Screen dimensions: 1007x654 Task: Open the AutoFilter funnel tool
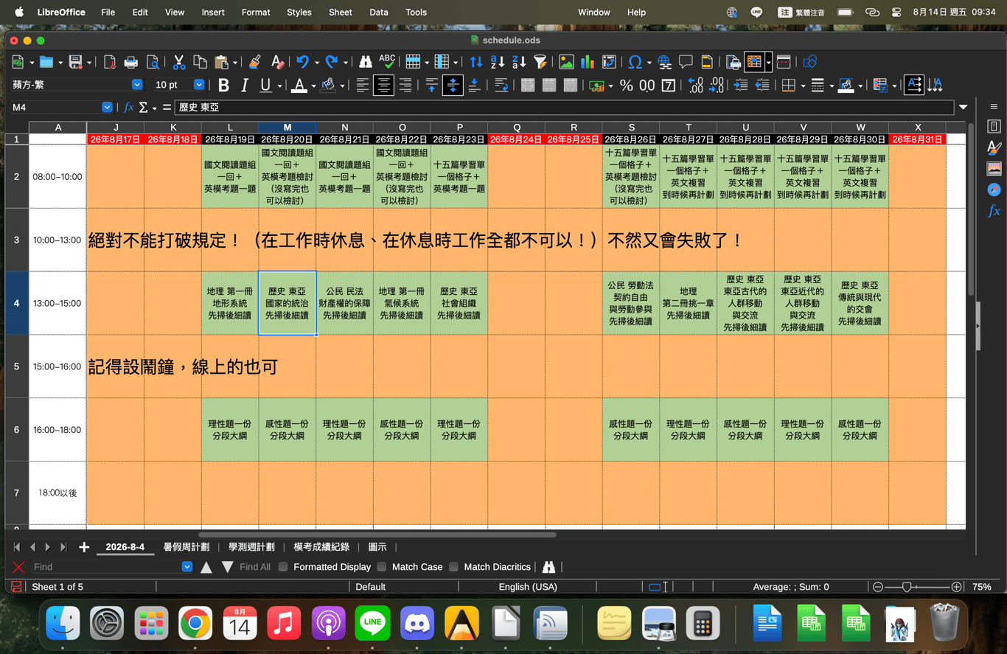[x=540, y=62]
